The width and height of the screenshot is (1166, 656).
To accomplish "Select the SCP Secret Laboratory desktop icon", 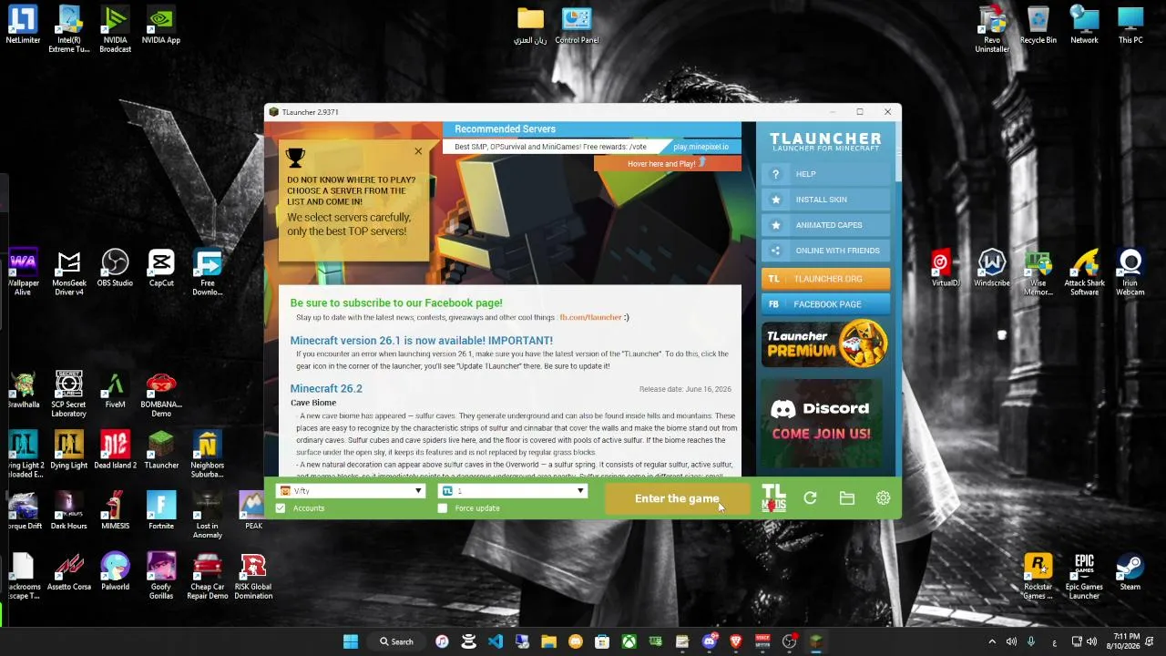I will (x=68, y=394).
